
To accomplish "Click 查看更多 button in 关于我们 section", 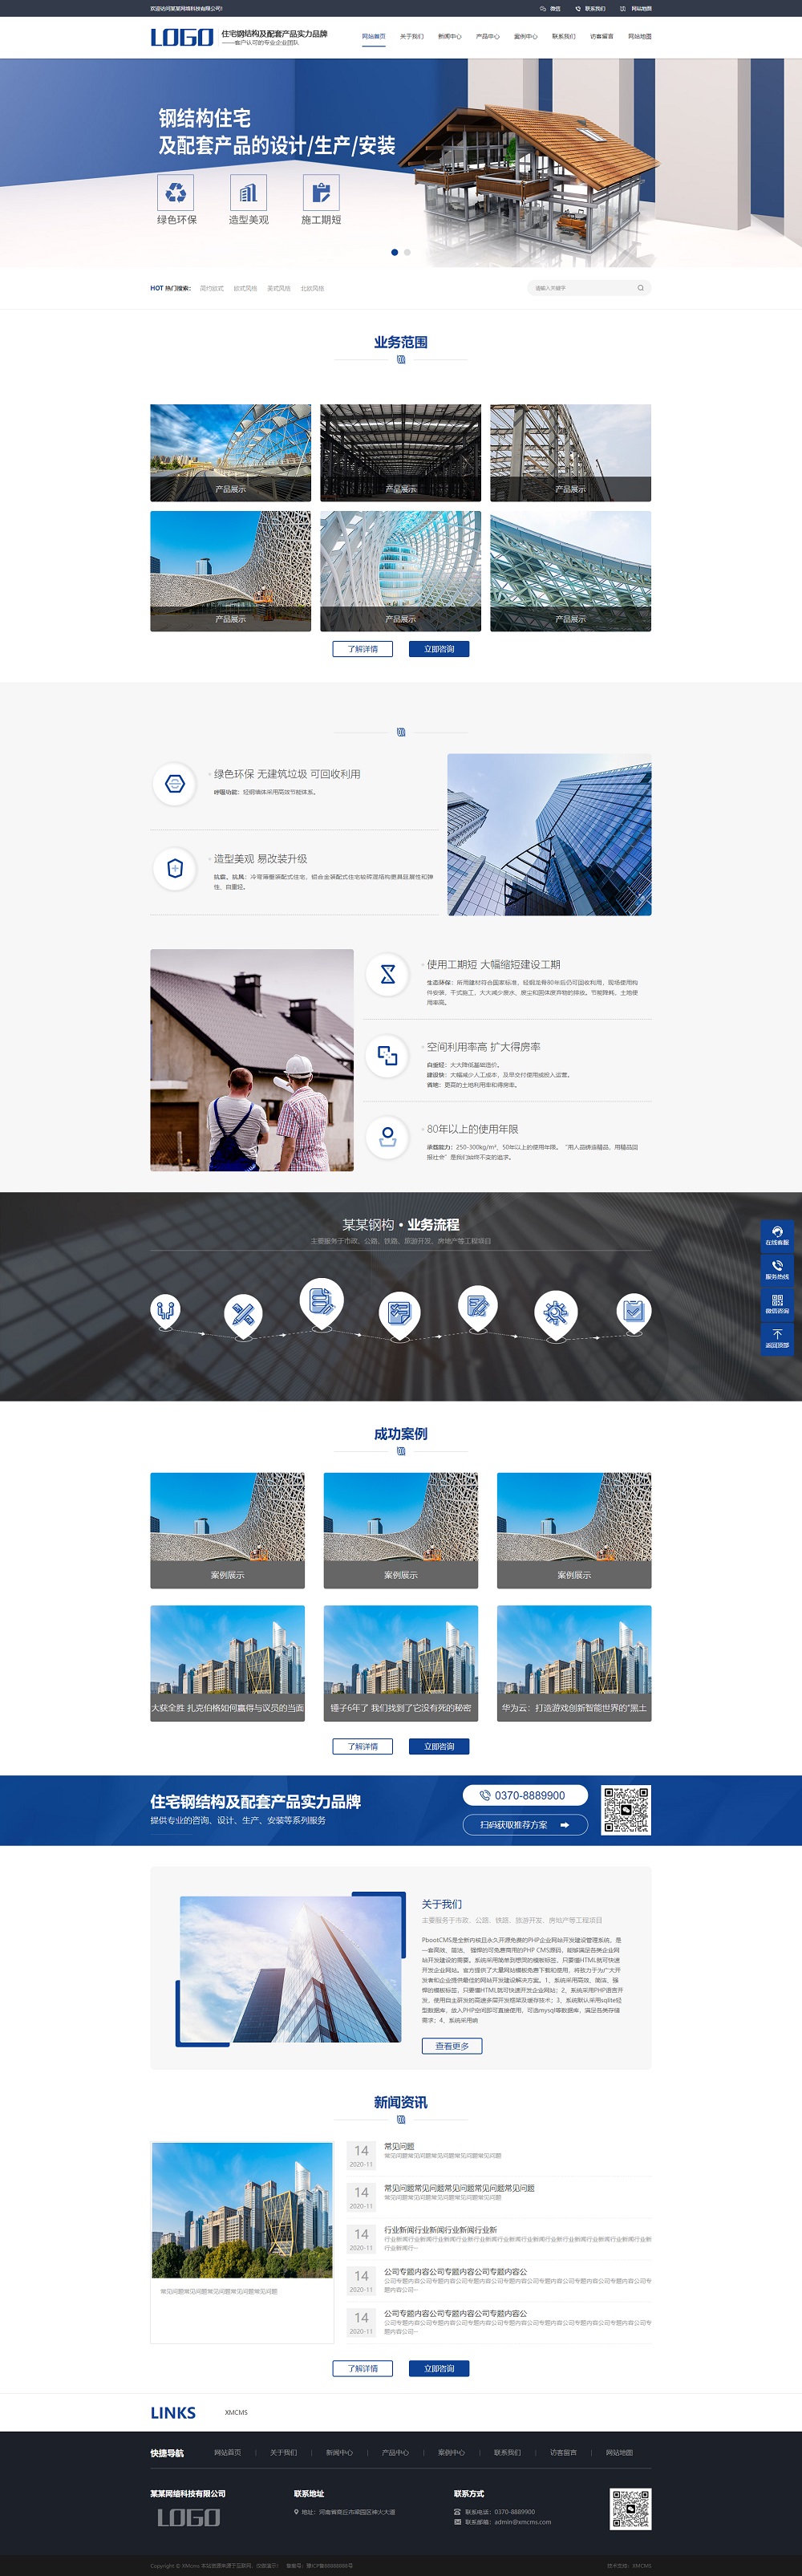I will coord(452,2046).
